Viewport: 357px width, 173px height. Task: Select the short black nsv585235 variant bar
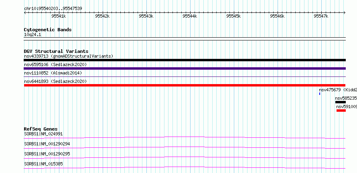[341, 102]
